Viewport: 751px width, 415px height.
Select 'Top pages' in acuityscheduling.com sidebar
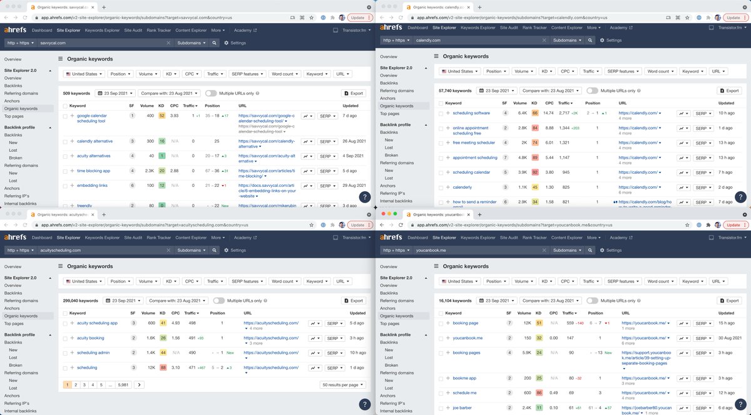[13, 324]
